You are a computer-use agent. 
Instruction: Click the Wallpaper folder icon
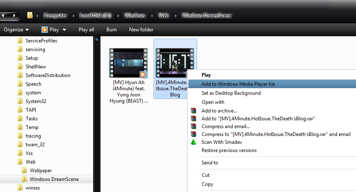tap(24, 170)
